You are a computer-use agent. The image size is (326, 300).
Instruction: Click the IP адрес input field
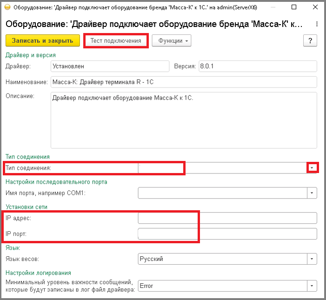227,218
